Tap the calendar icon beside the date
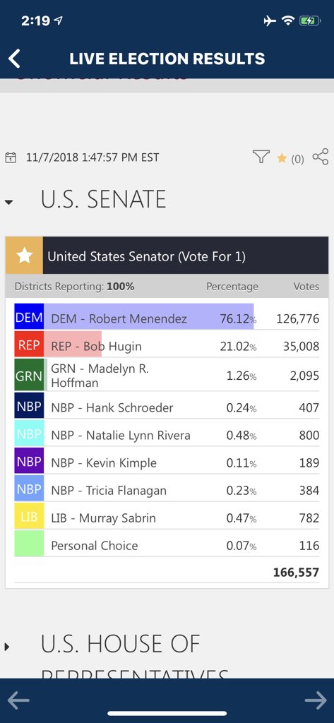The image size is (334, 723). point(10,157)
